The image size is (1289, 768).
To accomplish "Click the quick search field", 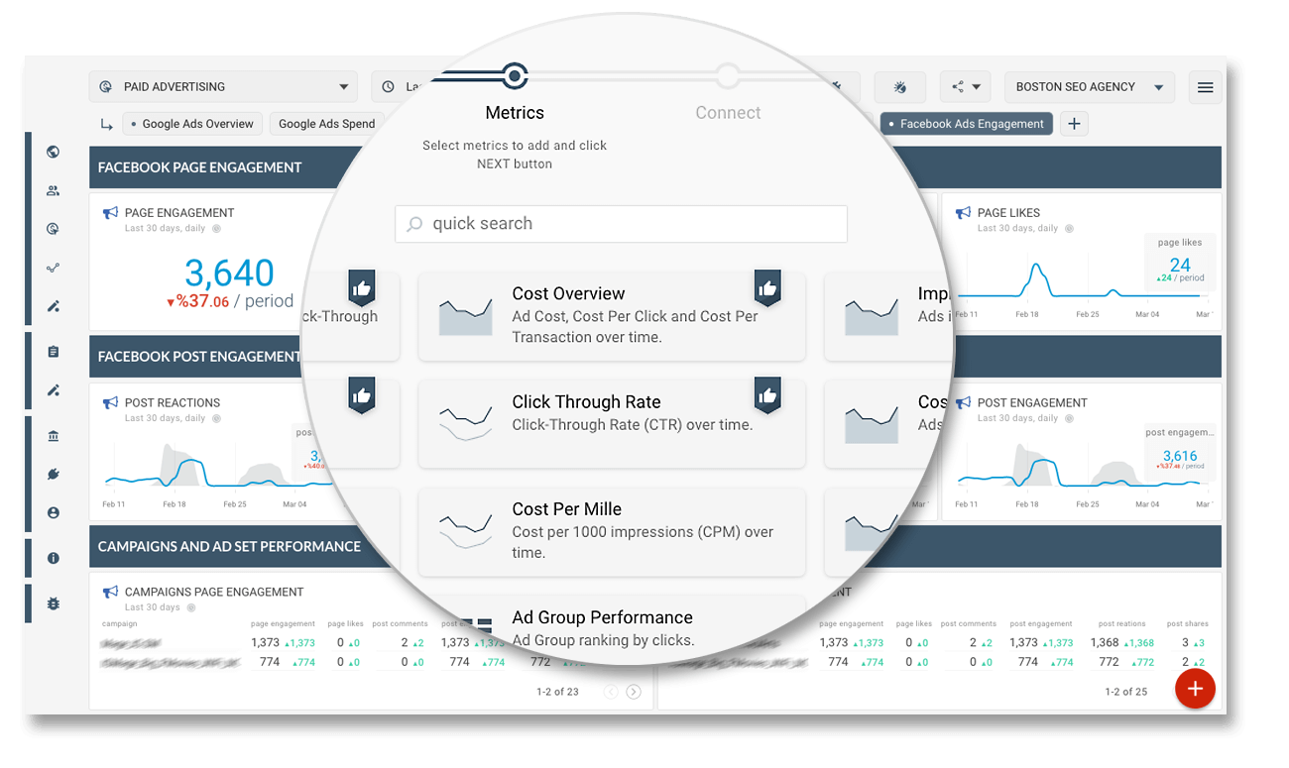I will tap(621, 224).
